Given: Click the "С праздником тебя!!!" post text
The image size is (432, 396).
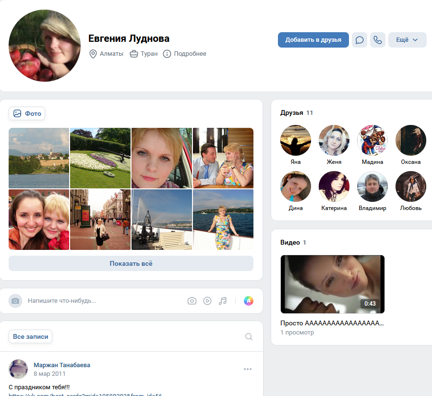Looking at the screenshot, I should (39, 387).
